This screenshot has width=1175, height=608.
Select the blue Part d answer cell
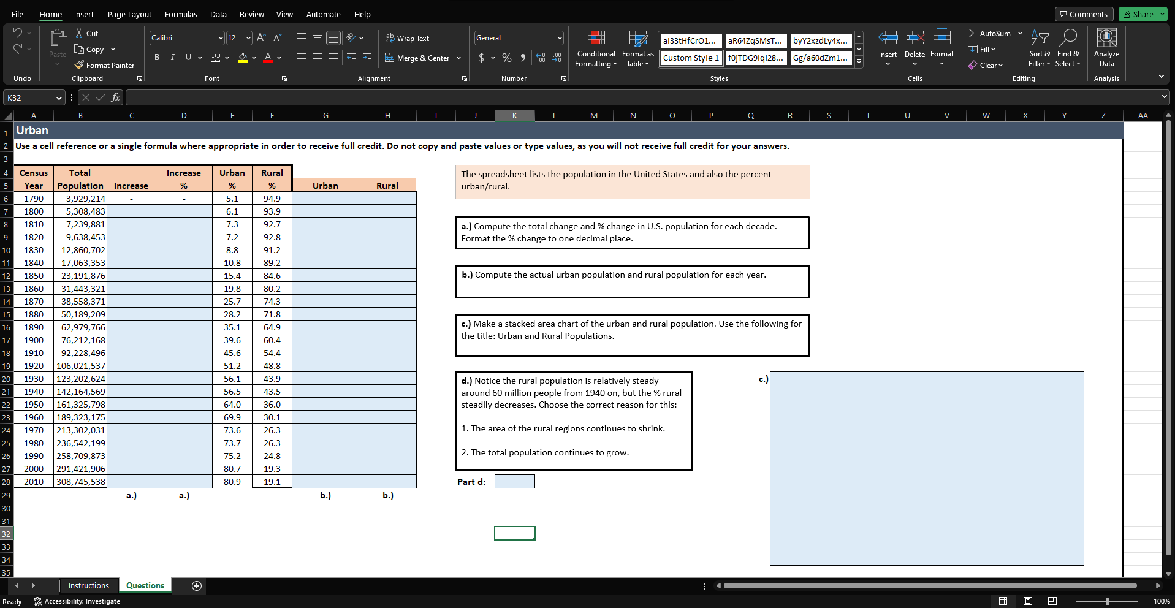coord(514,482)
